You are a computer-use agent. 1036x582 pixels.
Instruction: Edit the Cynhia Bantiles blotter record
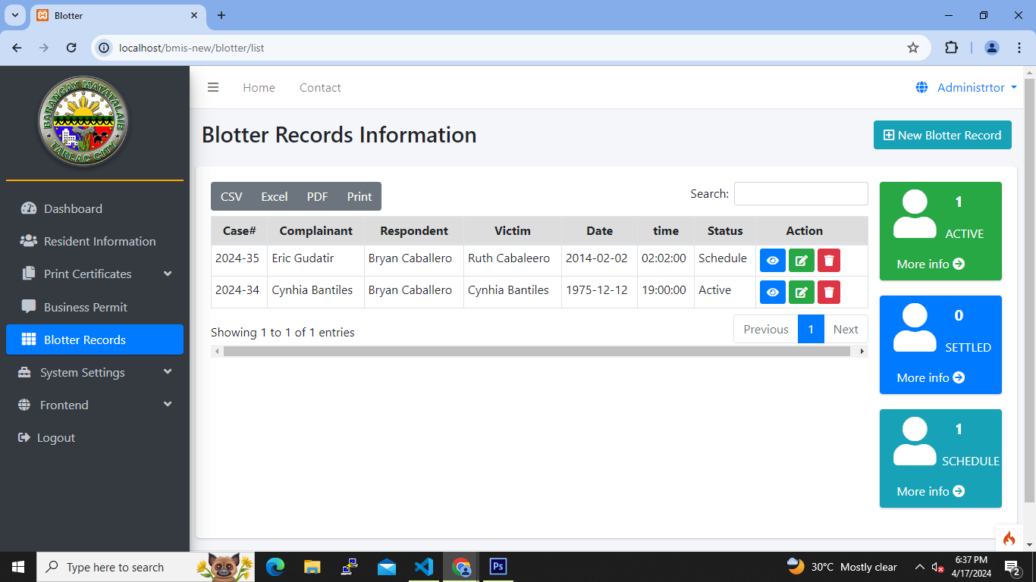click(801, 293)
